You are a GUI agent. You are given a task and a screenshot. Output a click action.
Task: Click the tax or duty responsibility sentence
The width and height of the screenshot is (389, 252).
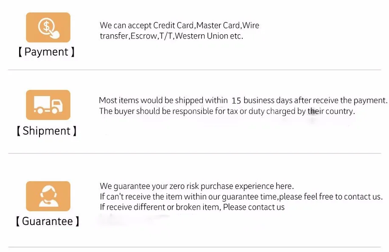(x=227, y=111)
